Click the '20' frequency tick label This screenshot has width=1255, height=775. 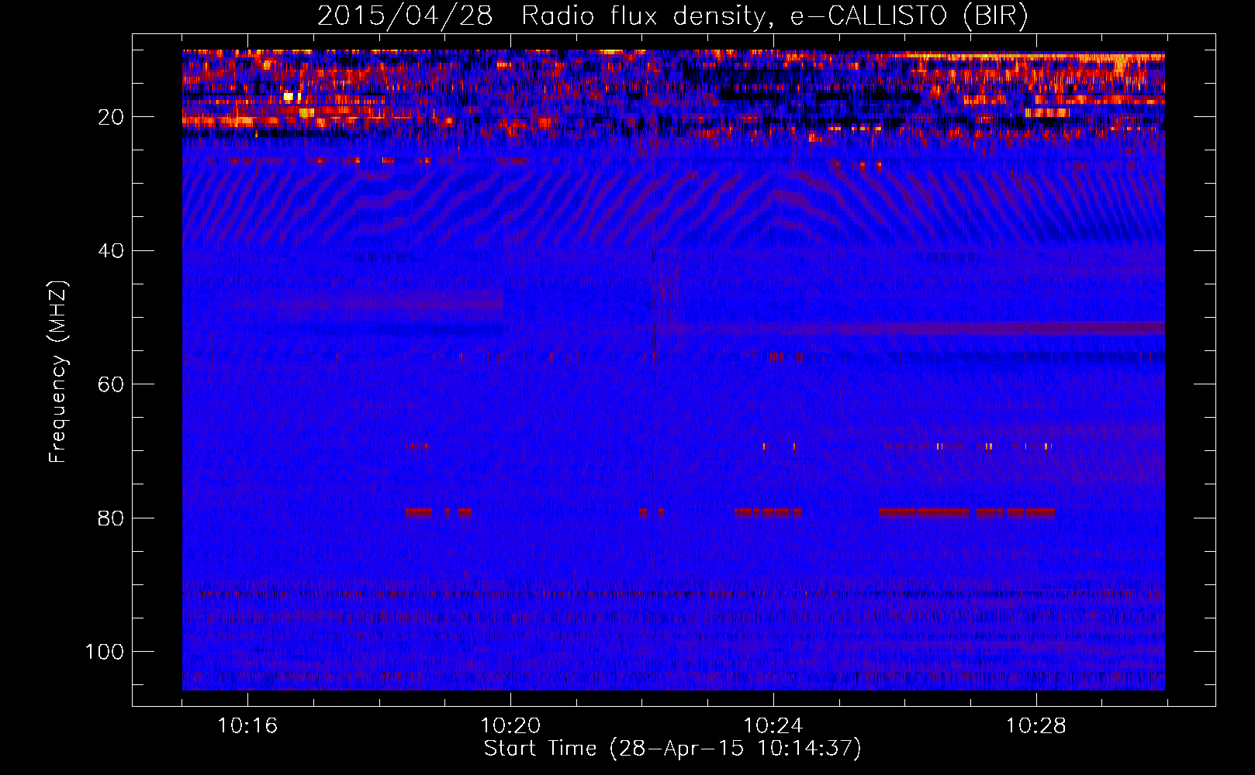tap(111, 118)
